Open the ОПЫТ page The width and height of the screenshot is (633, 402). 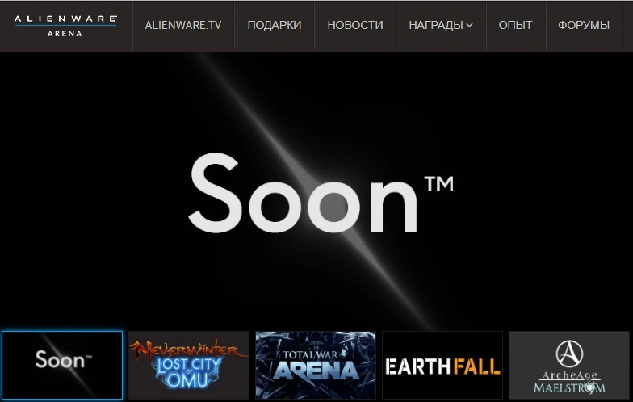(515, 26)
